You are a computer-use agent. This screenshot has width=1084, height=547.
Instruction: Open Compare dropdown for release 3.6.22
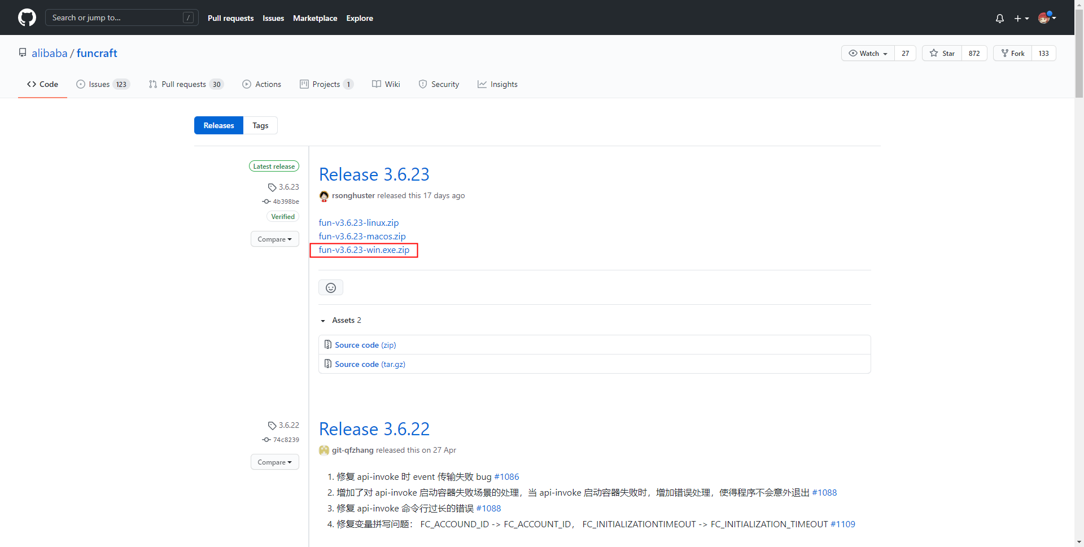click(275, 462)
